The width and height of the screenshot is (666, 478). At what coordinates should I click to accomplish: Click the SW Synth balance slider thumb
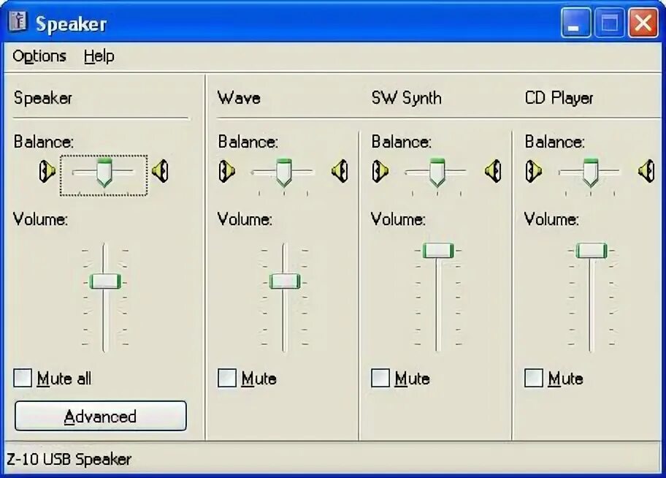click(437, 172)
